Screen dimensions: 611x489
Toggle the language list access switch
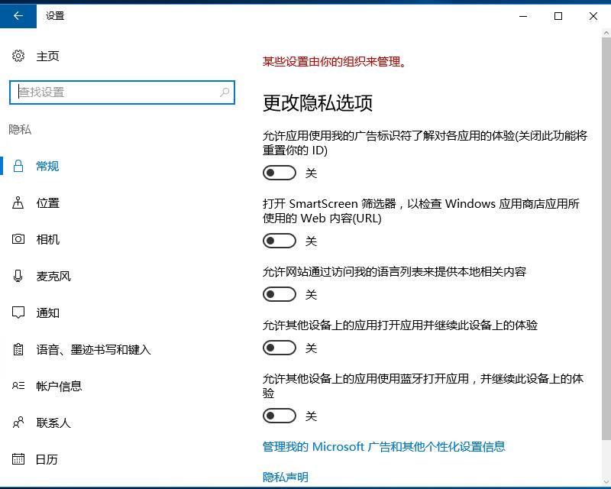(280, 294)
